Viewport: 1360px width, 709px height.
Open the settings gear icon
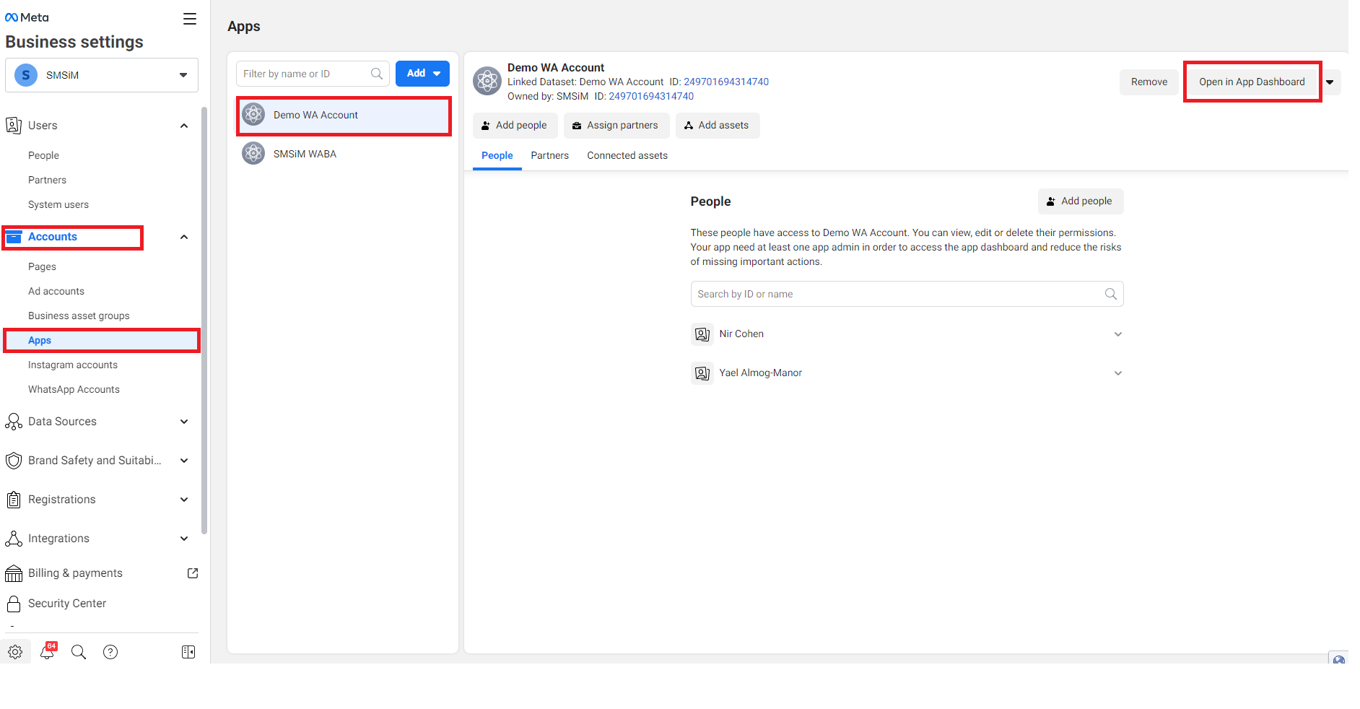click(x=15, y=652)
